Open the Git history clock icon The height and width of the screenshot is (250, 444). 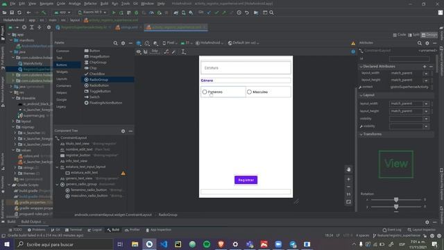[x=239, y=12]
